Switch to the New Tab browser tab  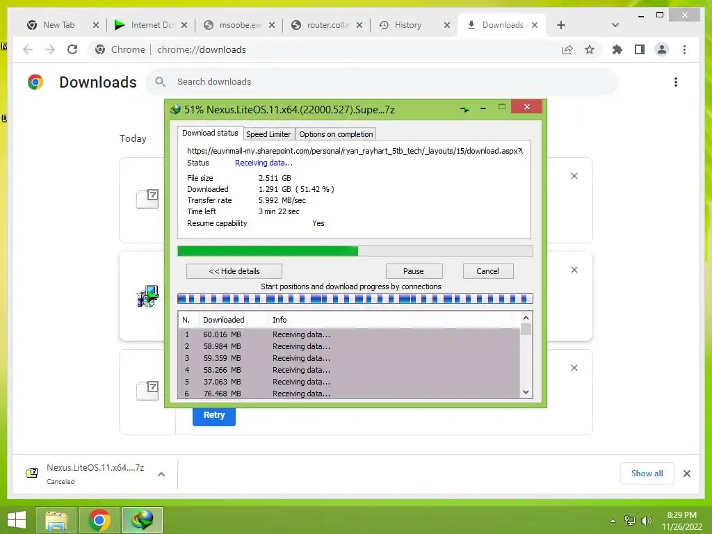click(x=58, y=25)
